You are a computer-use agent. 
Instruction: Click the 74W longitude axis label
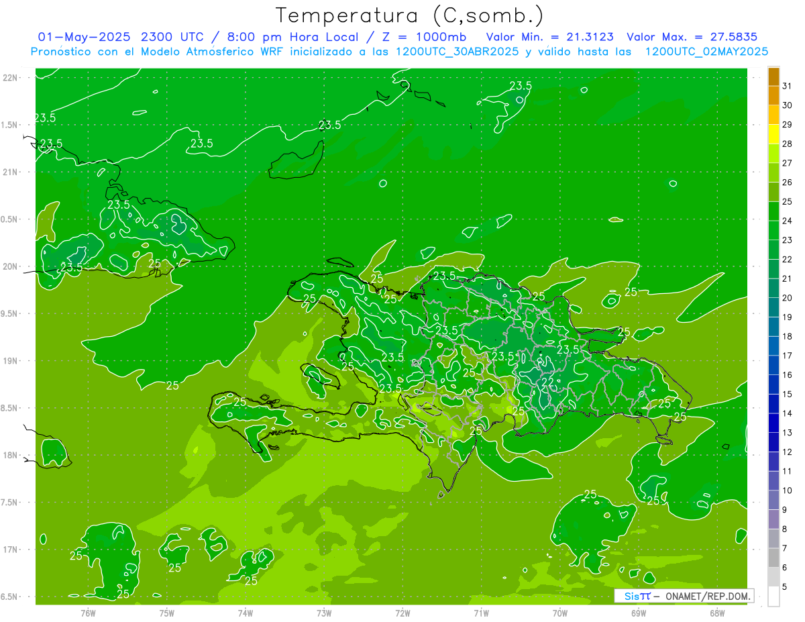[x=246, y=613]
